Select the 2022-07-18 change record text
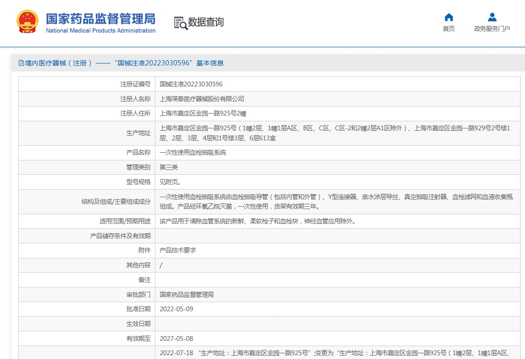Viewport: 525px width, 359px height. pos(335,353)
